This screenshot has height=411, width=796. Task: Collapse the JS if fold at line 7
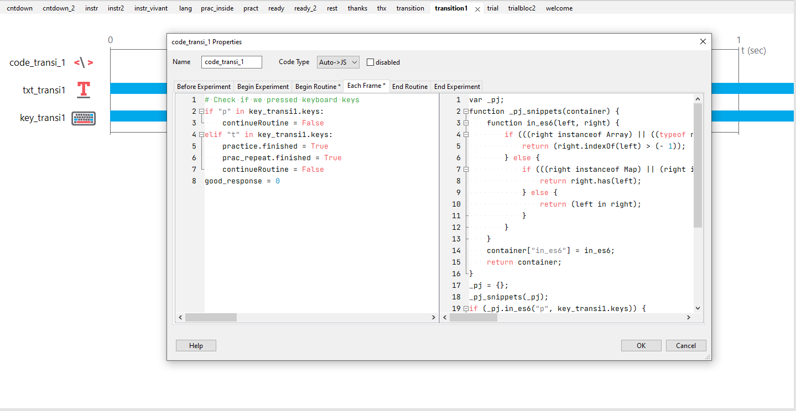point(466,170)
